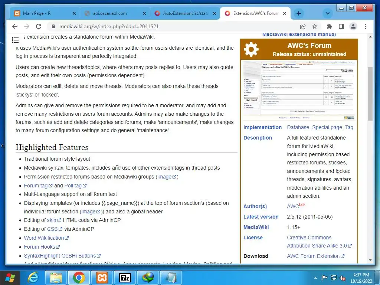
Task: Go back to the previous page
Action: point(15,26)
